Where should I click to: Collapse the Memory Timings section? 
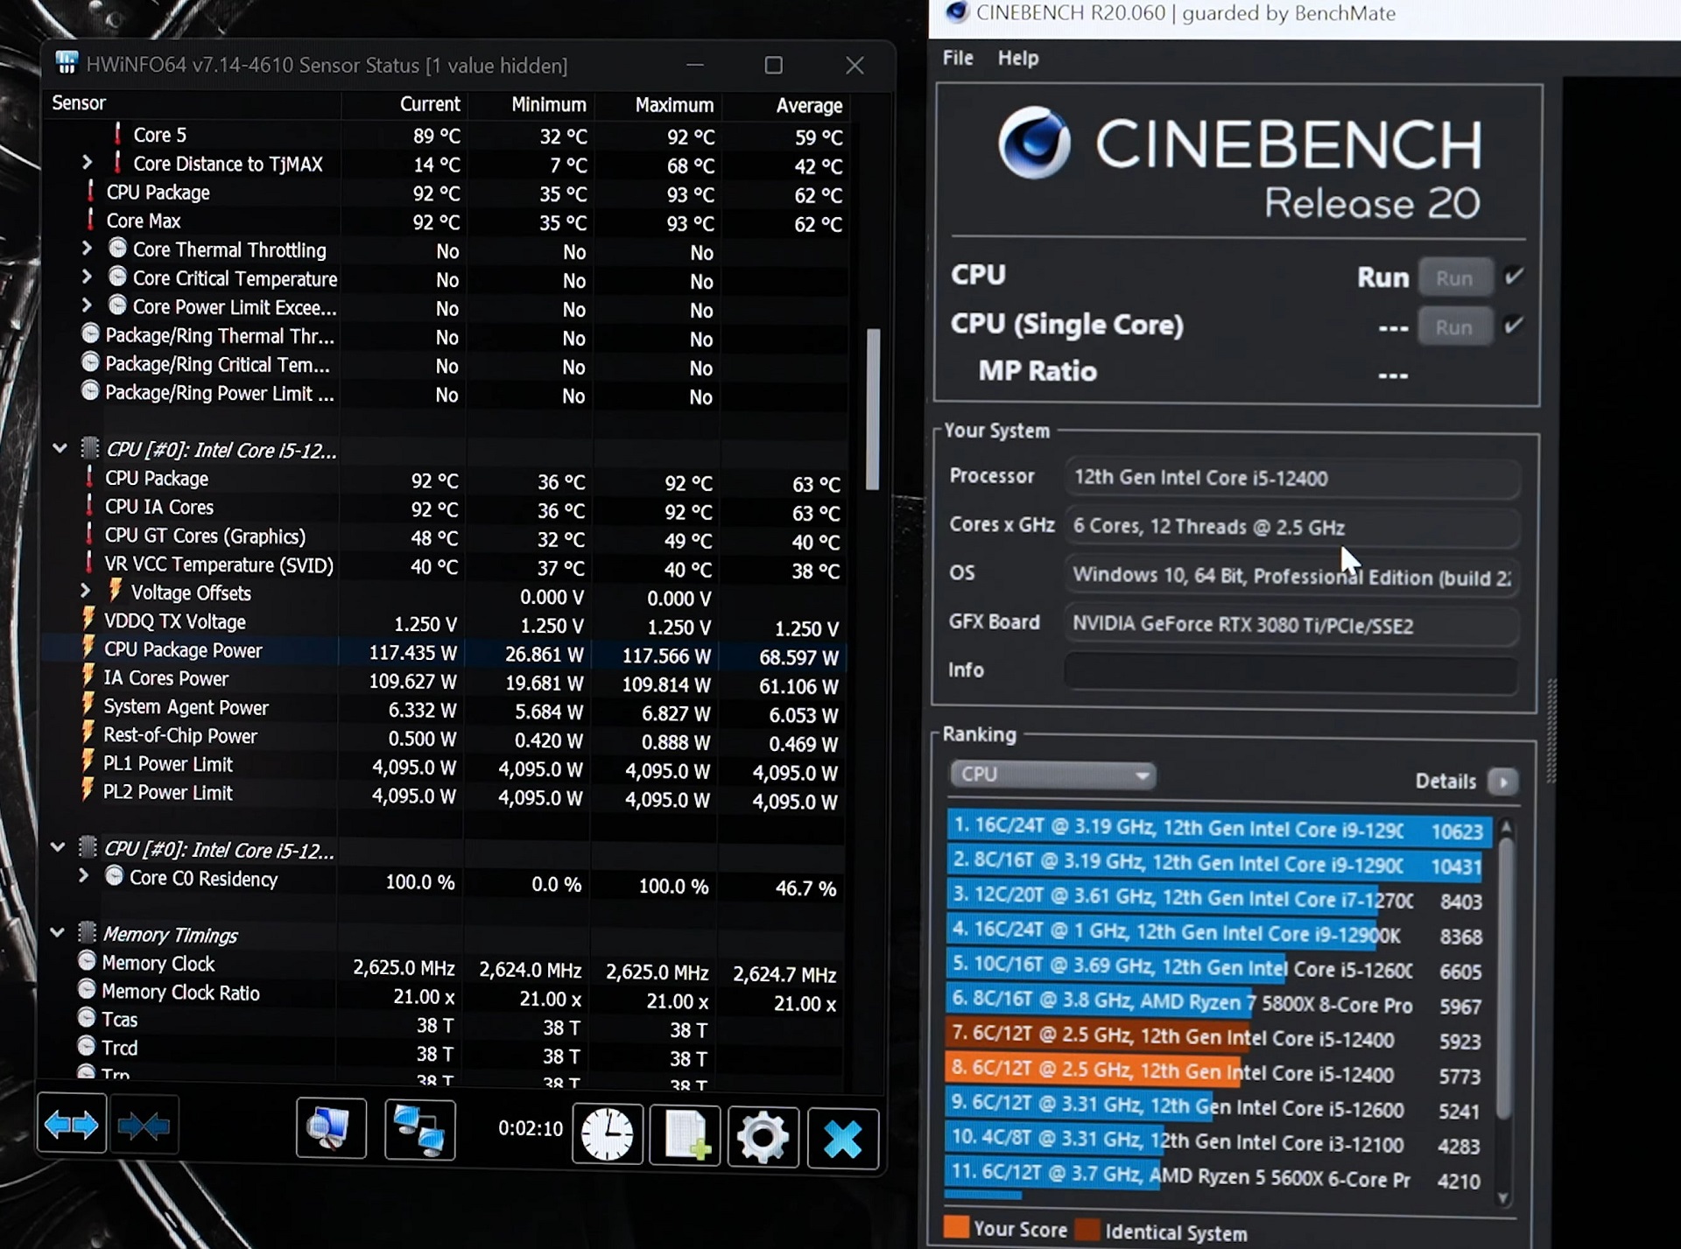pyautogui.click(x=58, y=933)
